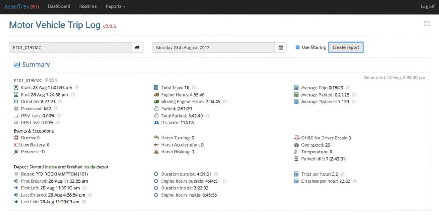Toggle the Use filtering checkbox
Screen dimensions: 439x215
(x=298, y=47)
